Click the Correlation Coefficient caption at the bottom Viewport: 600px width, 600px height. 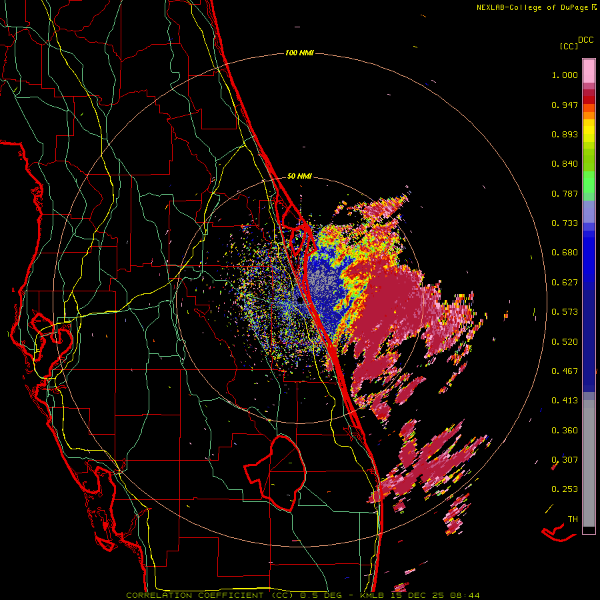coord(303,595)
